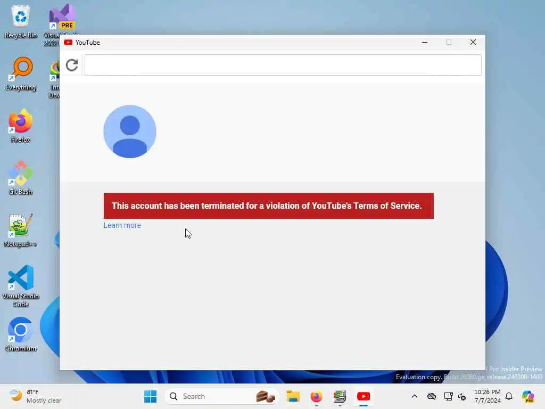Minimize the YouTube window
Viewport: 545px width, 409px height.
(x=424, y=42)
